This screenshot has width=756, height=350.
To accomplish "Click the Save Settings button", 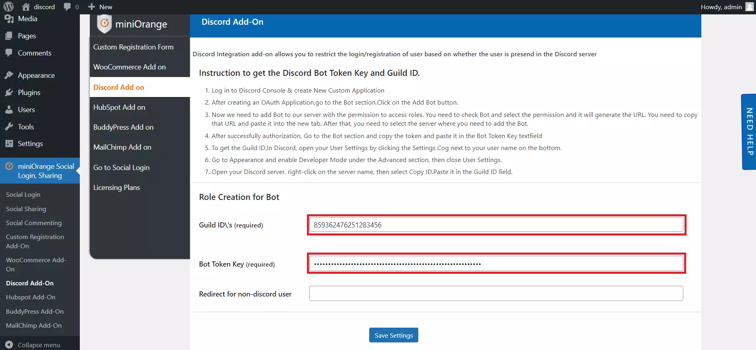I will click(x=394, y=335).
